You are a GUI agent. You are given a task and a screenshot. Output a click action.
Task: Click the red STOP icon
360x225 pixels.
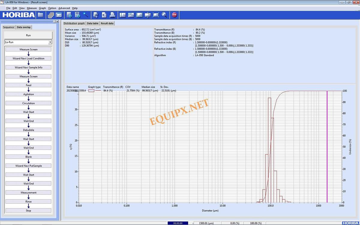174,14
